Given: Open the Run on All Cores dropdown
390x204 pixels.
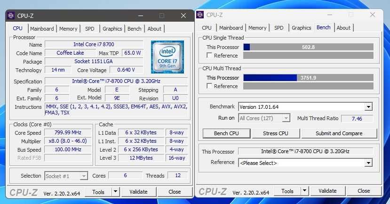Looking at the screenshot, I should 287,118.
